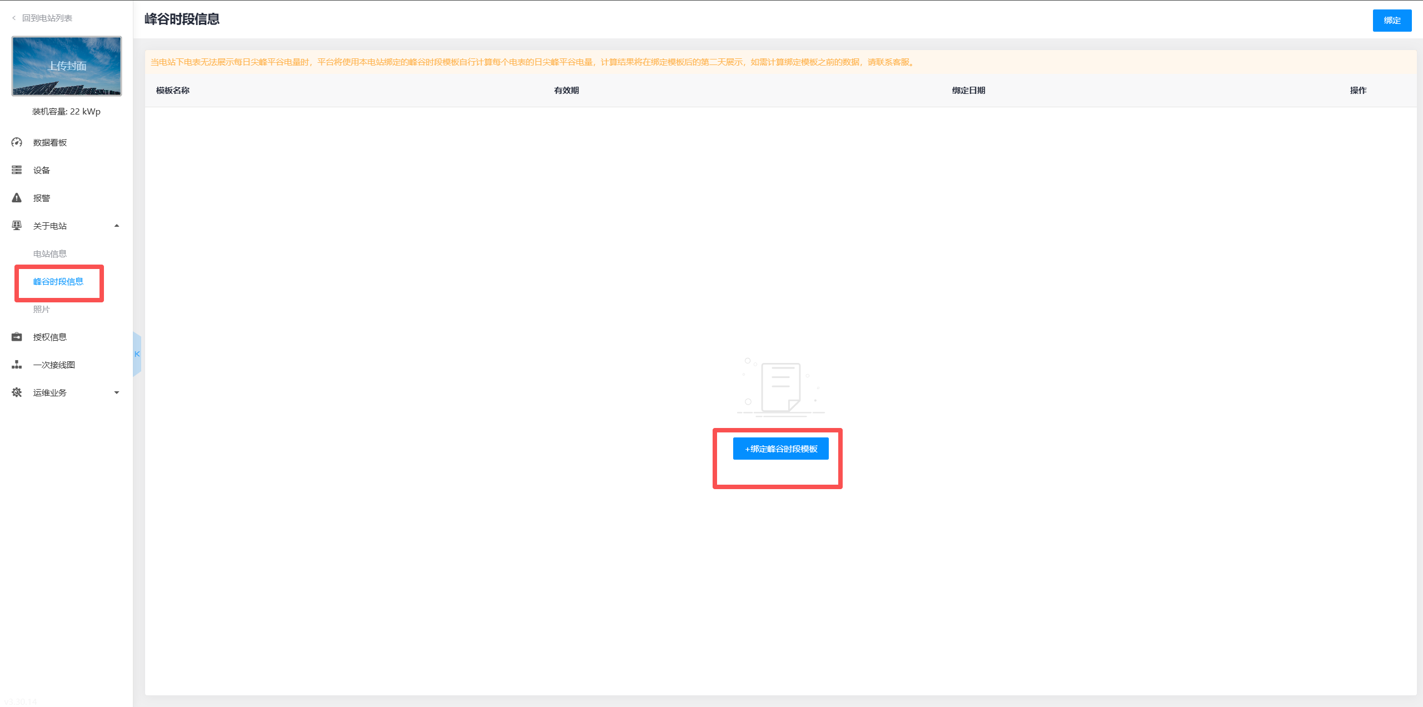Click the alarm warning triangle icon
The image size is (1423, 707).
pos(17,198)
